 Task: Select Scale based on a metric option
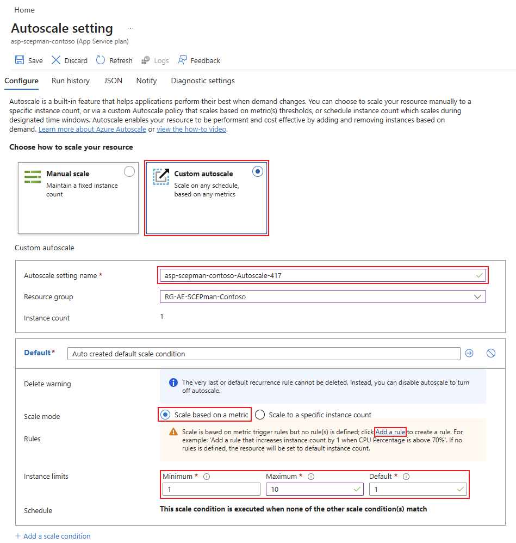coord(165,415)
